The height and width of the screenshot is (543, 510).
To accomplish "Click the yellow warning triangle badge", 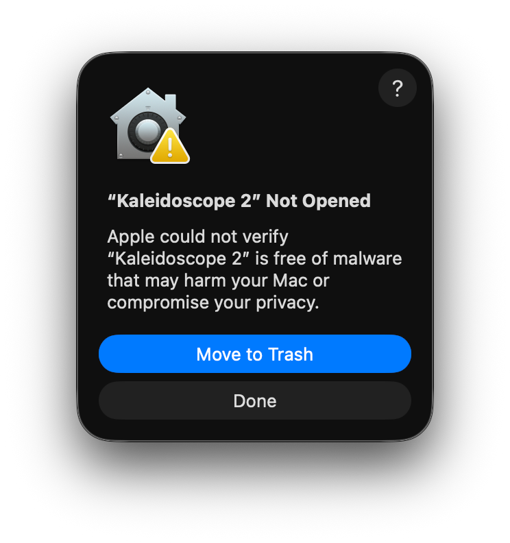I will [x=170, y=146].
